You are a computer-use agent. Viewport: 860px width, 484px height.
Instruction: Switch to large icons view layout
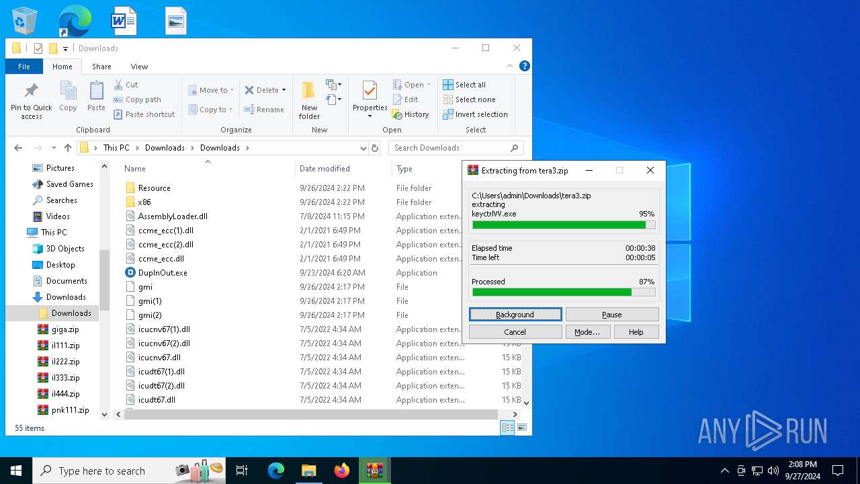click(521, 428)
